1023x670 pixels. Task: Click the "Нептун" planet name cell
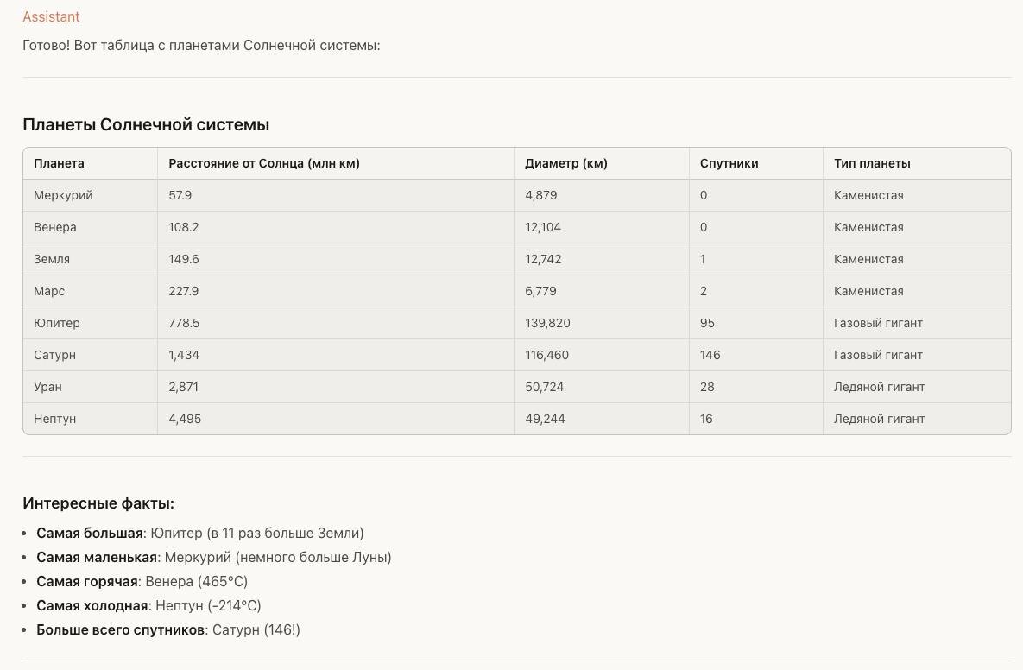point(55,419)
